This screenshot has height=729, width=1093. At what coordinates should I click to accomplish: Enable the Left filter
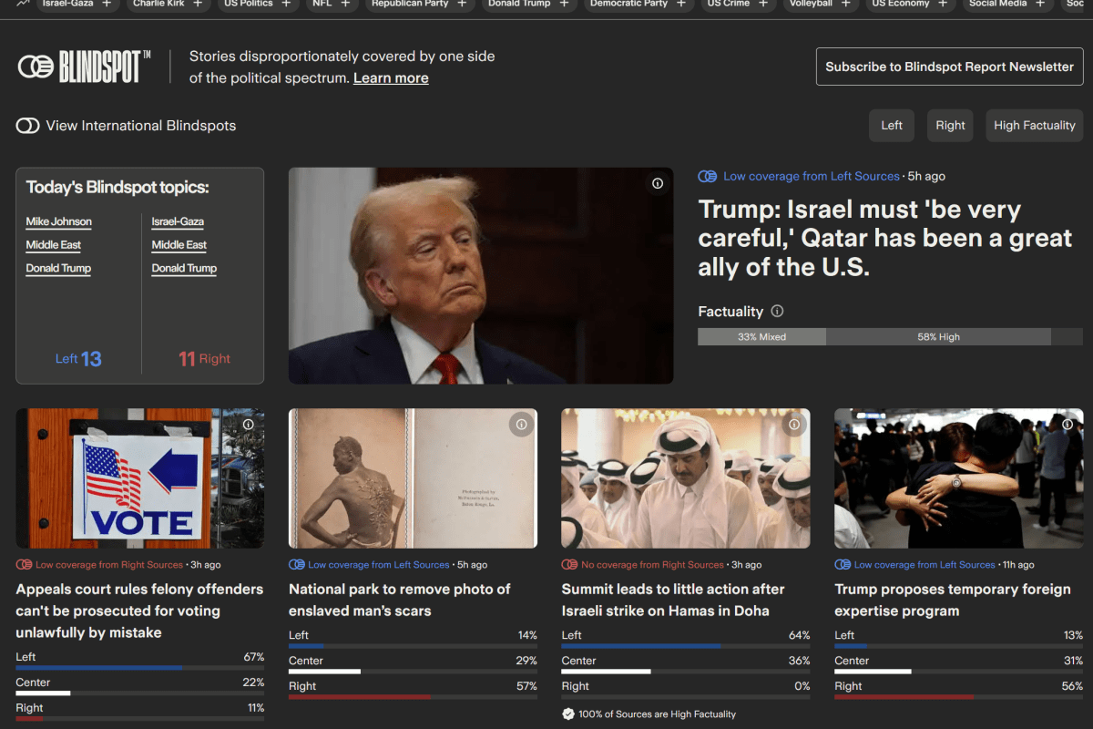tap(892, 126)
